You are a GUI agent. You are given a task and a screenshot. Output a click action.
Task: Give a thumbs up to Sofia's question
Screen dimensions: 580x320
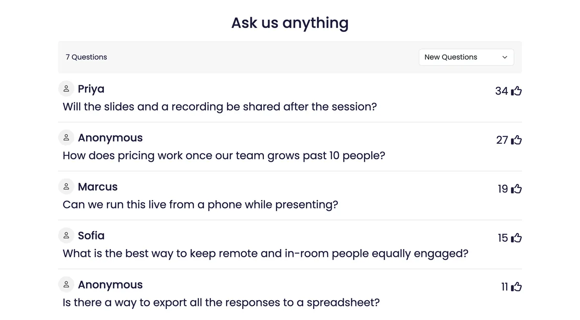click(x=516, y=238)
